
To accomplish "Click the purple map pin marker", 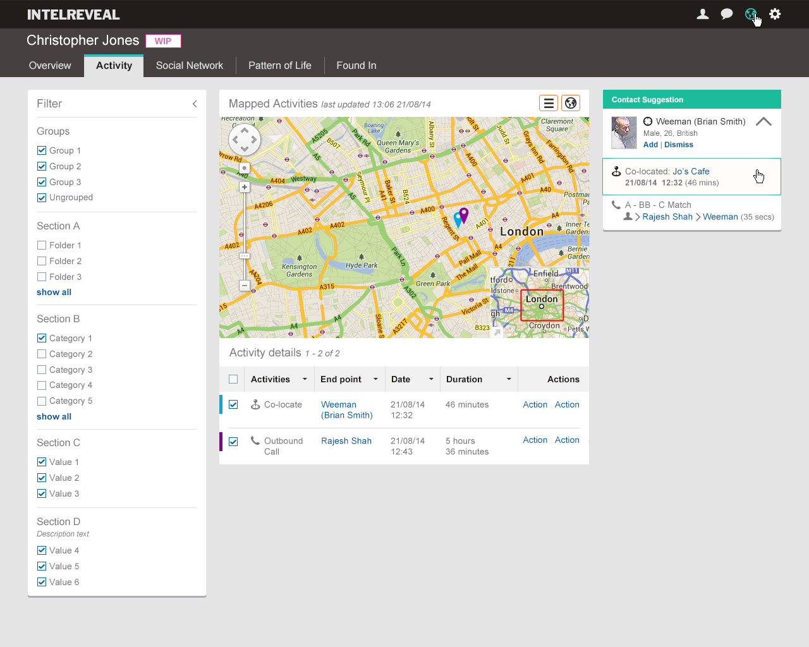I will point(464,215).
